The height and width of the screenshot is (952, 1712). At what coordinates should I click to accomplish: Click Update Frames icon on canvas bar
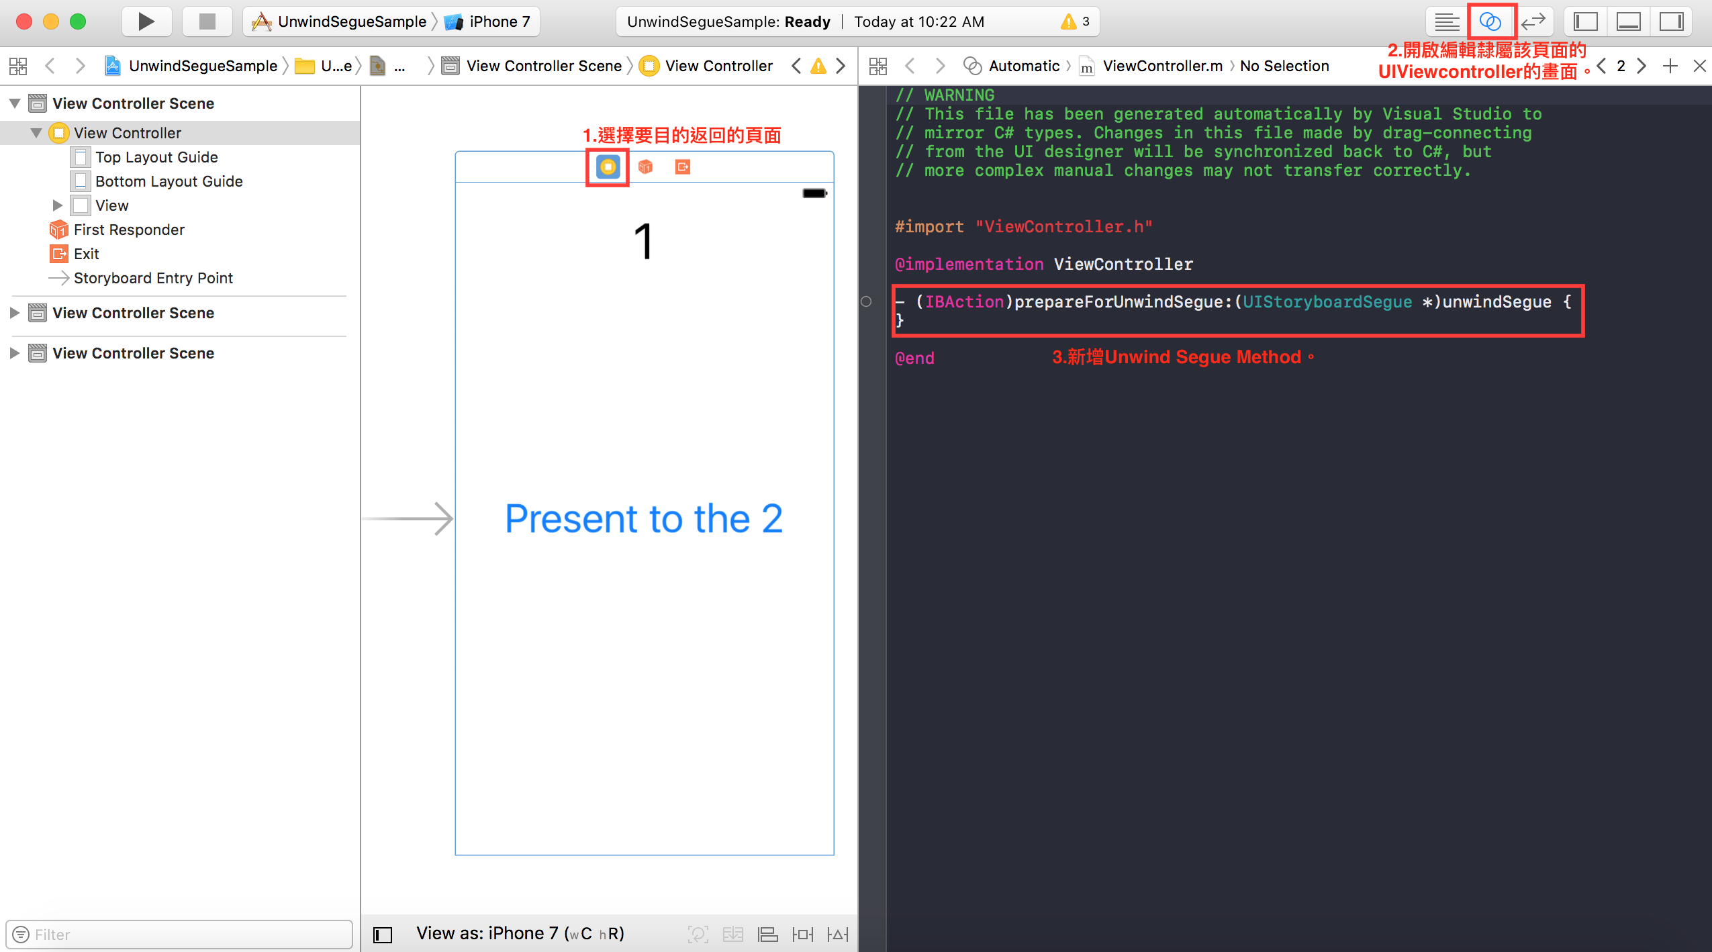coord(698,934)
